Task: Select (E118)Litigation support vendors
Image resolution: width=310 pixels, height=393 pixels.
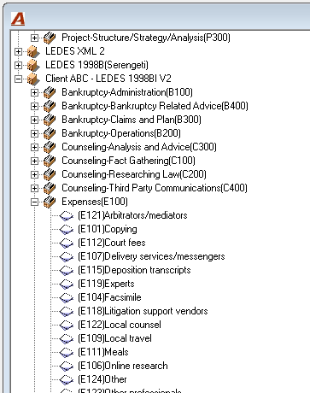Action: (x=143, y=311)
